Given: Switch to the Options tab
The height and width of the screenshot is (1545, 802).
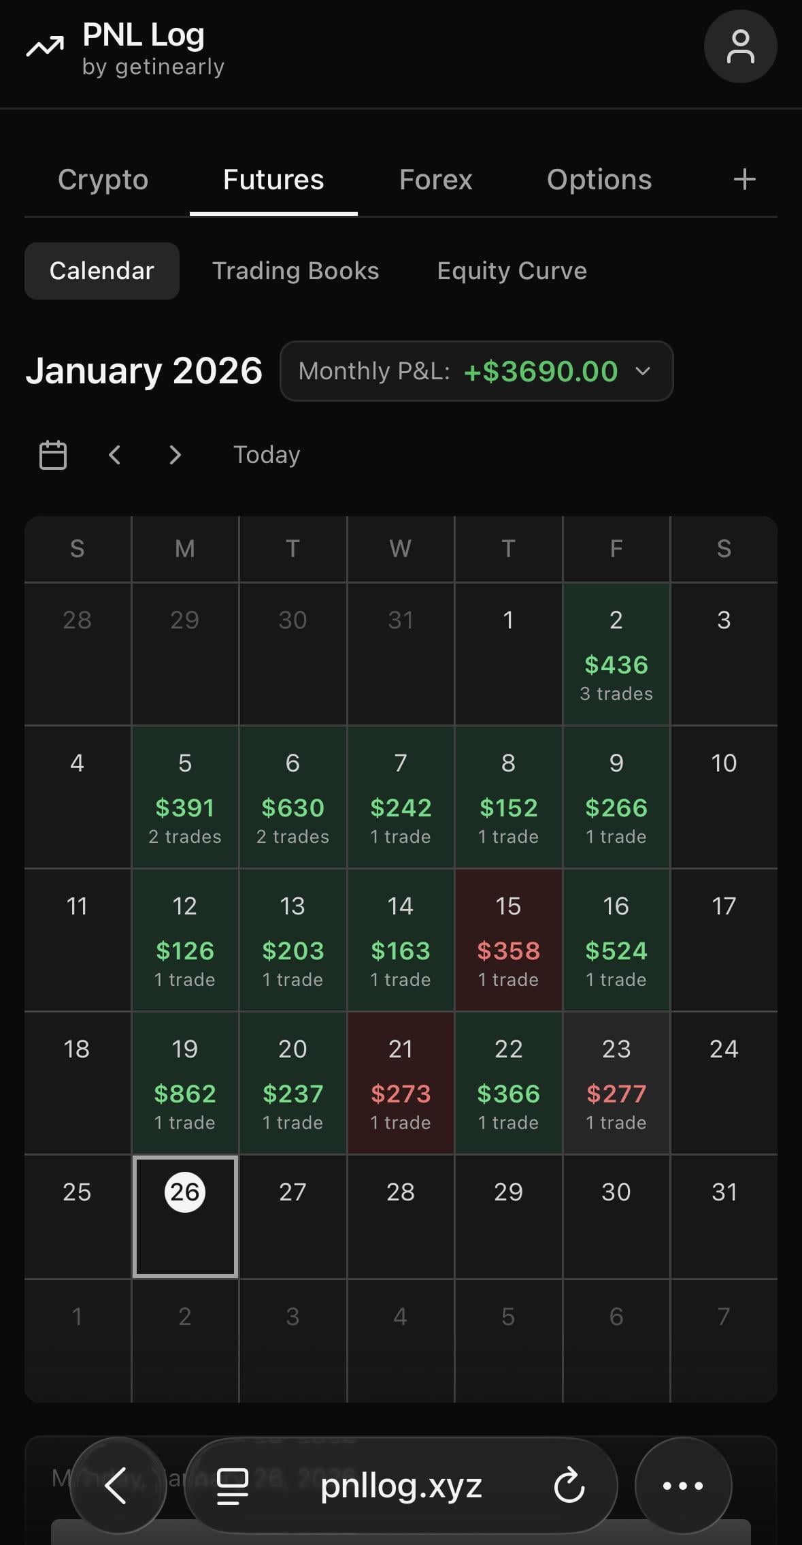Looking at the screenshot, I should pos(599,180).
